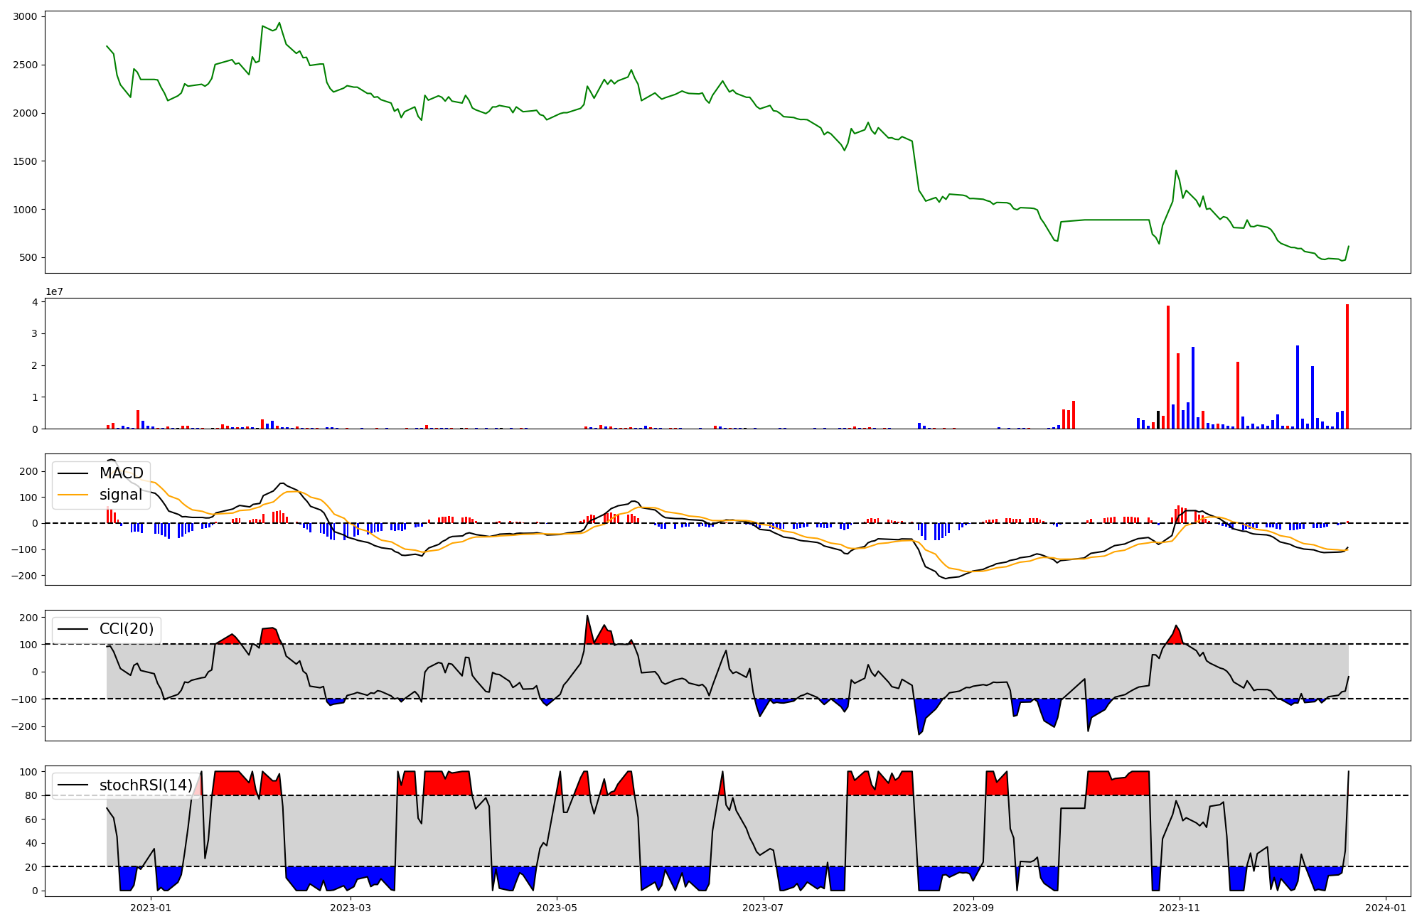Click the CCI(20) legend label

(127, 629)
